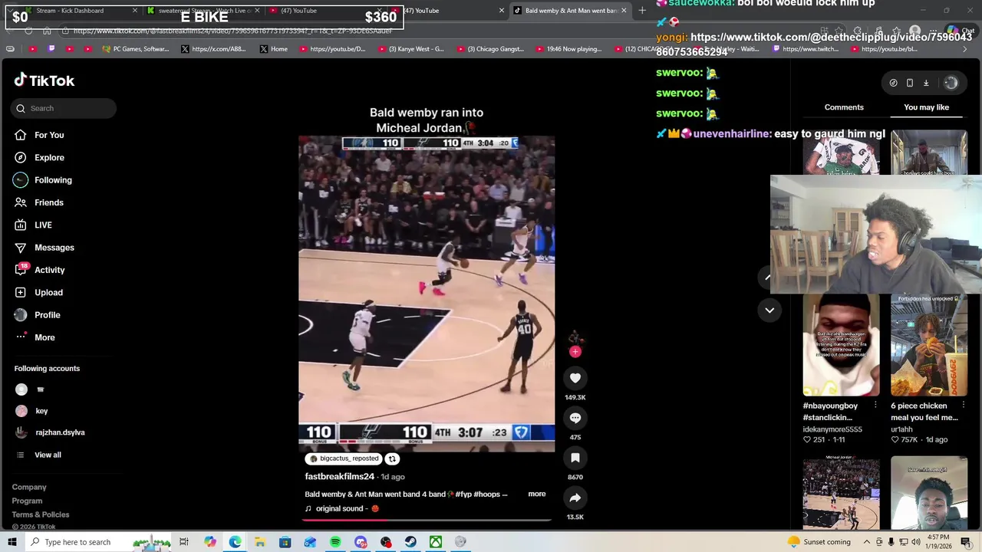This screenshot has width=982, height=552.
Task: Follow creator with red plus button
Action: (x=575, y=352)
